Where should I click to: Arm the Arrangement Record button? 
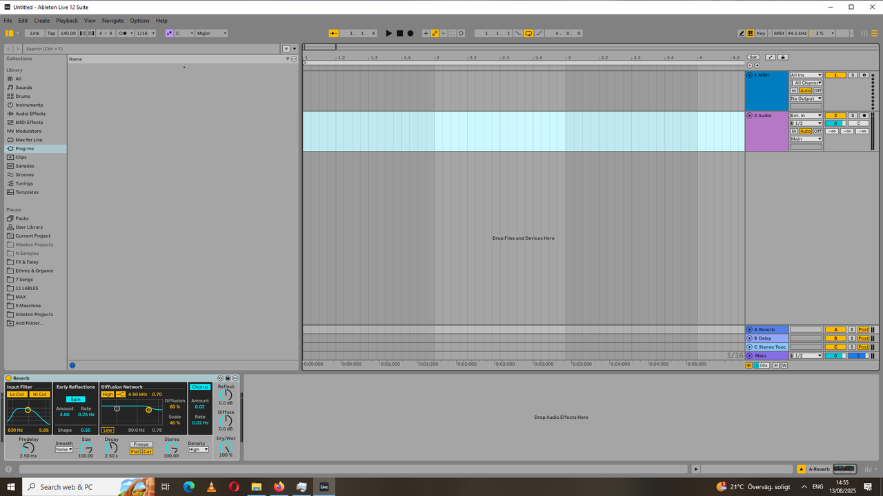[x=410, y=33]
